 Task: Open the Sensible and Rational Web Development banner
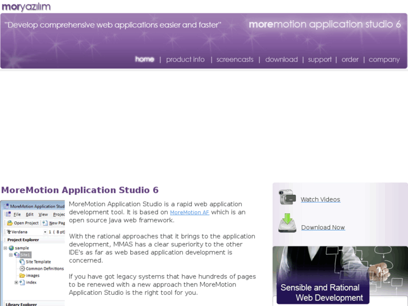pos(340,275)
